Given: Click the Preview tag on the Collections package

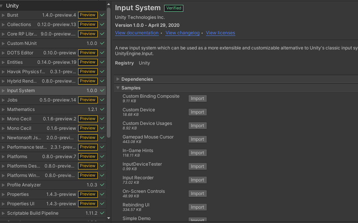Looking at the screenshot, I should pyautogui.click(x=87, y=24).
